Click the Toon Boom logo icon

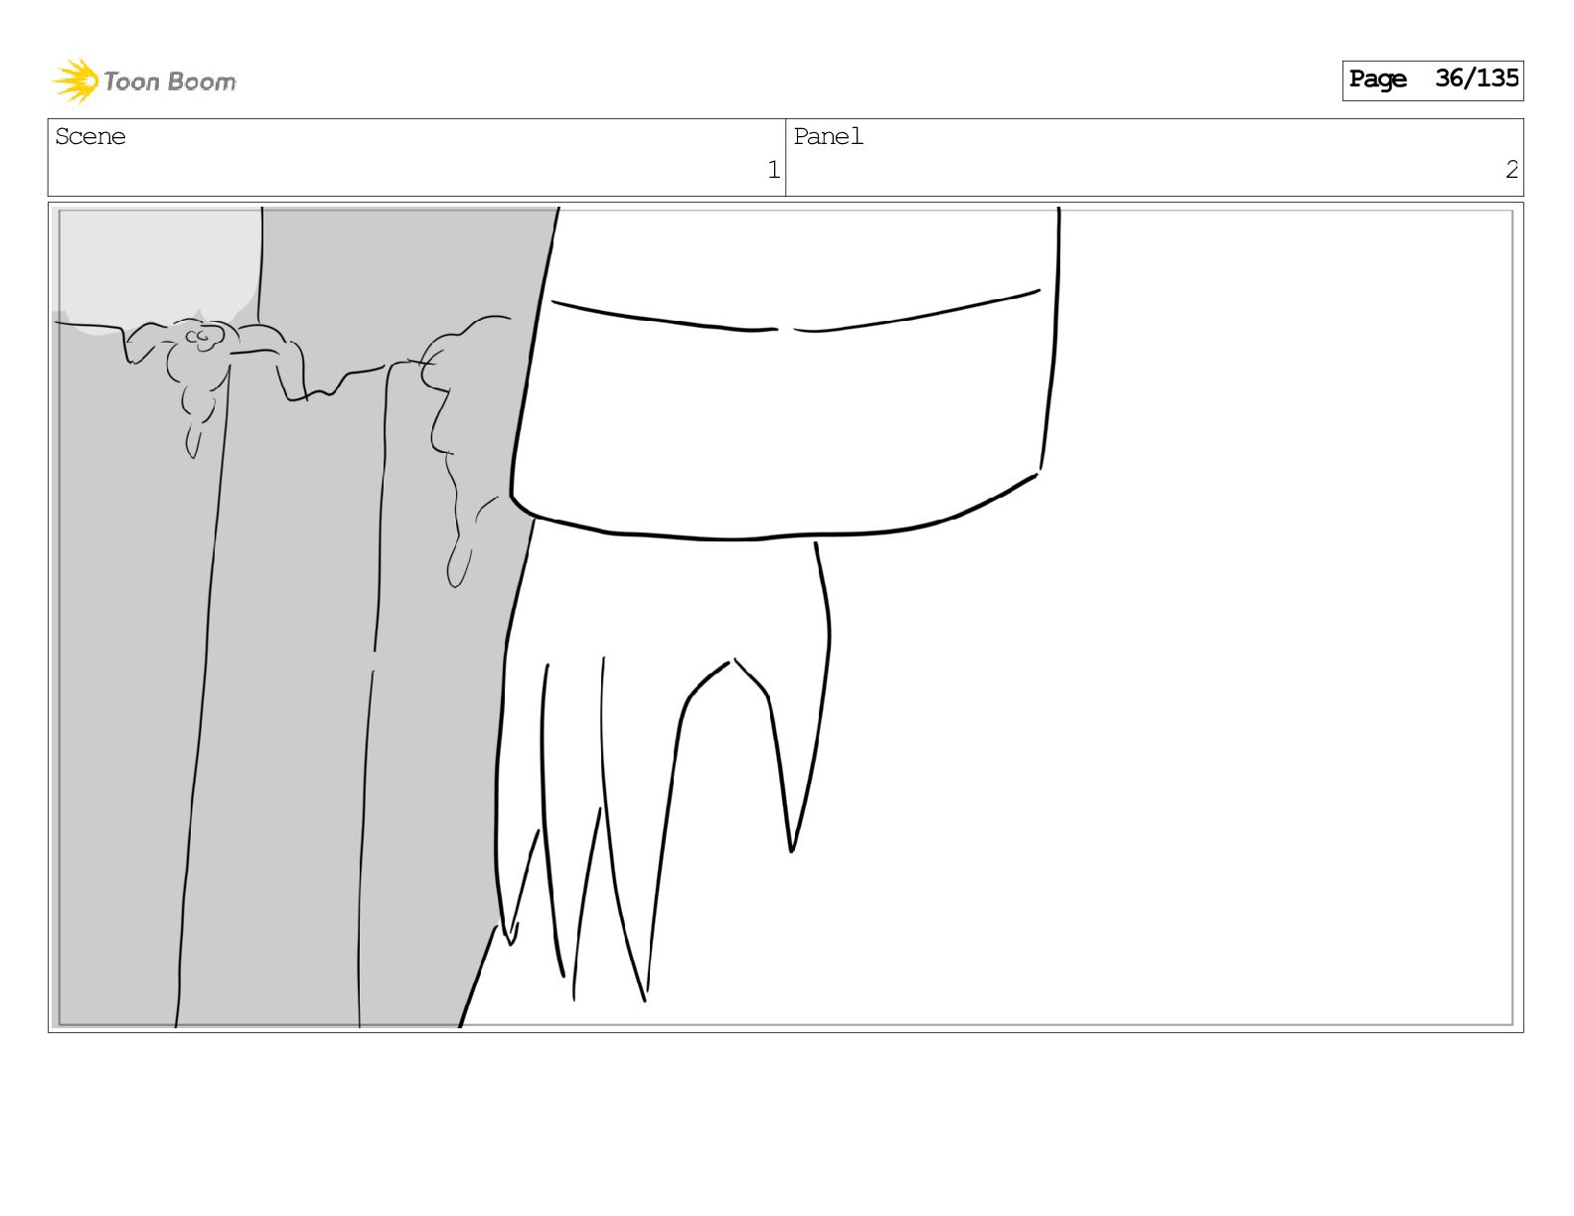76,80
